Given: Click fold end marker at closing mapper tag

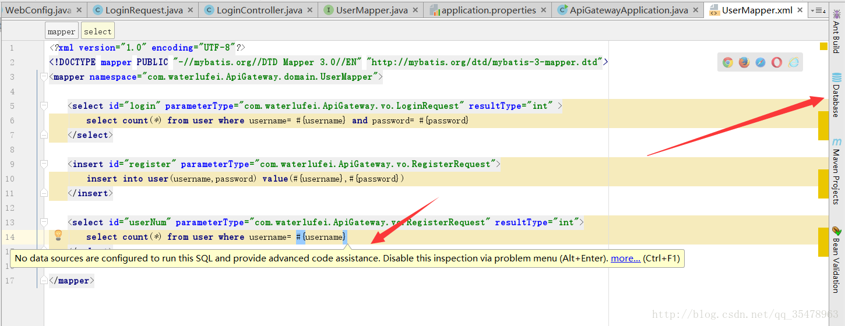Looking at the screenshot, I should click(44, 281).
